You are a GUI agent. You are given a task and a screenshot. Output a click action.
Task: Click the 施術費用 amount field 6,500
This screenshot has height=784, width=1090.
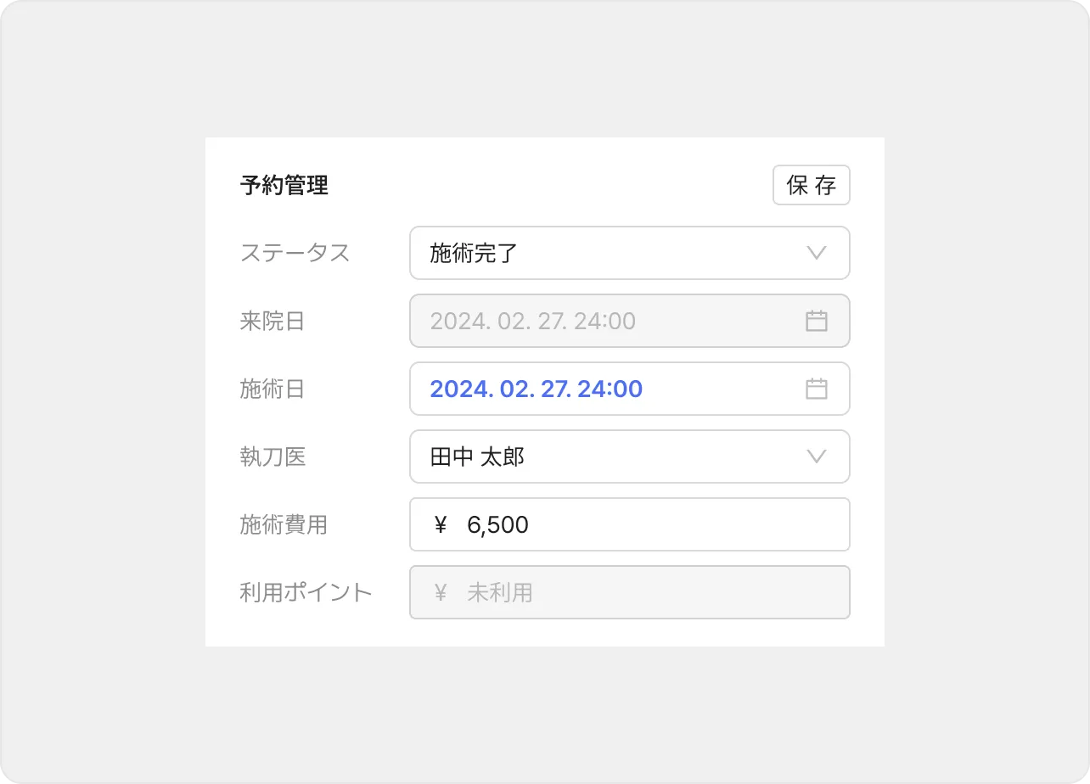pyautogui.click(x=628, y=524)
